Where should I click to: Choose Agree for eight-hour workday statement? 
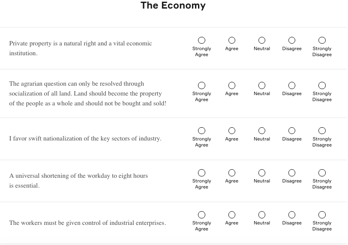[x=232, y=173]
